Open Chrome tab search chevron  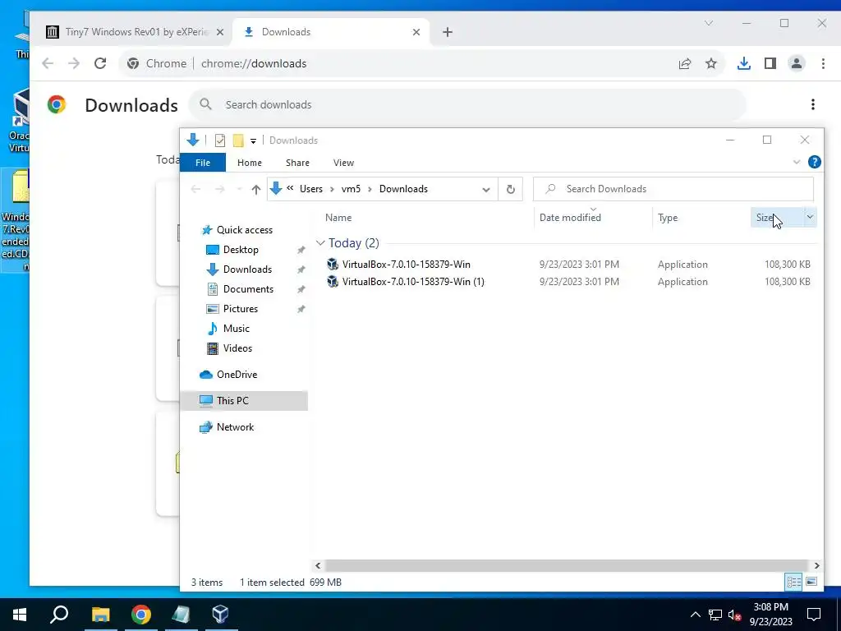pyautogui.click(x=709, y=23)
